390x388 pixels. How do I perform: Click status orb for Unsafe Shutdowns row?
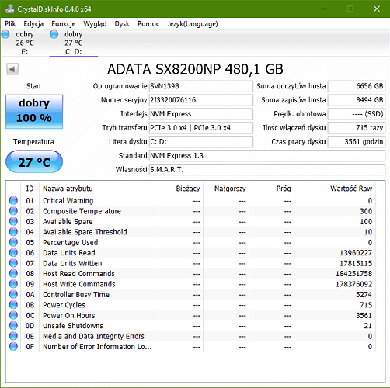point(13,326)
